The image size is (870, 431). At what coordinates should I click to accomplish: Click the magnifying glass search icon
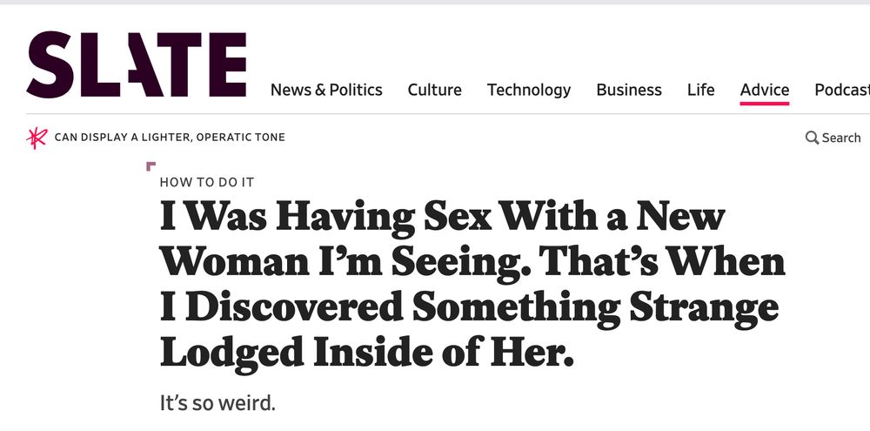point(812,138)
